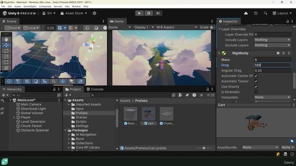Click the Project create plus button

pos(66,95)
